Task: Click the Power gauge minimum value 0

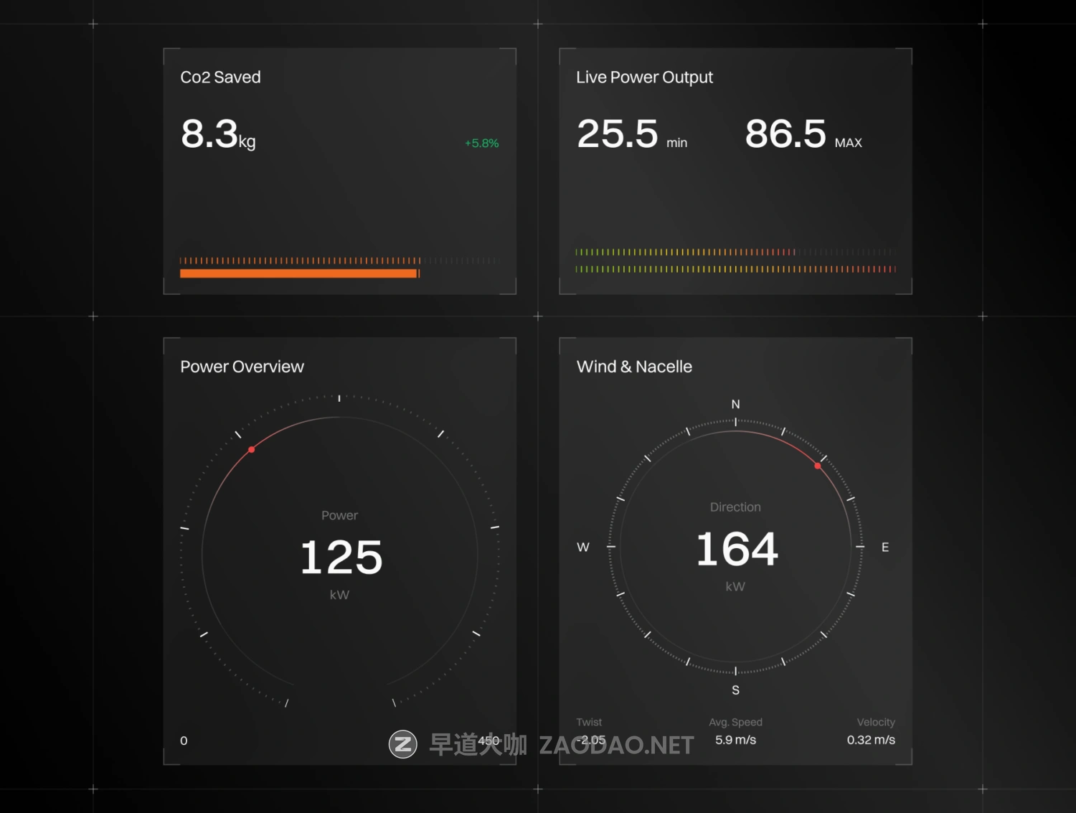Action: click(x=184, y=741)
